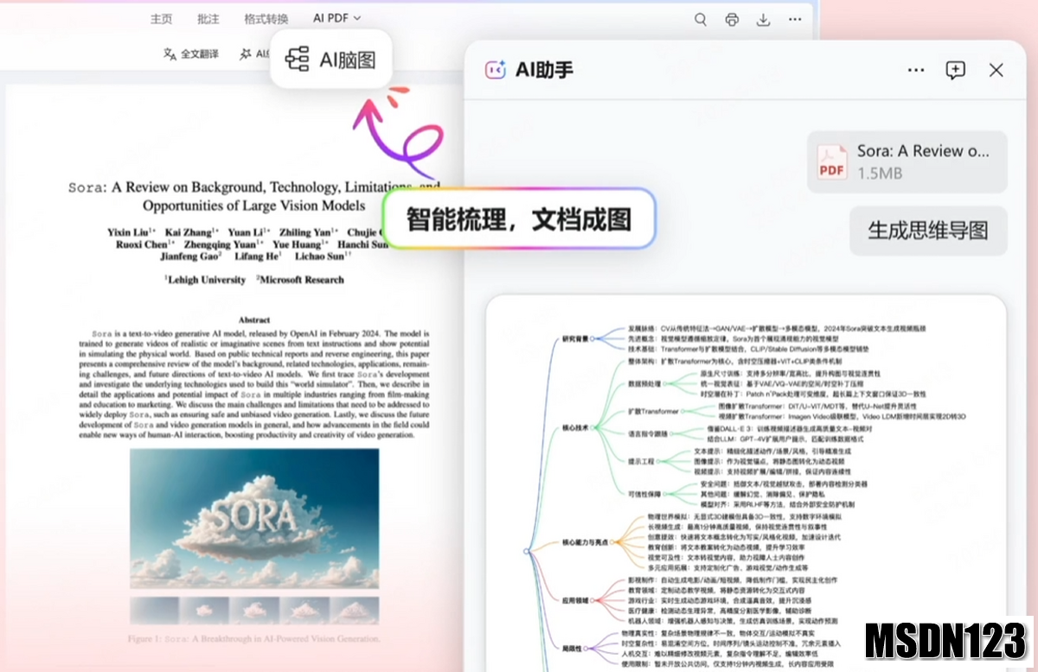1038x672 pixels.
Task: Click the 发展脉络 mind map line
Action: (777, 329)
